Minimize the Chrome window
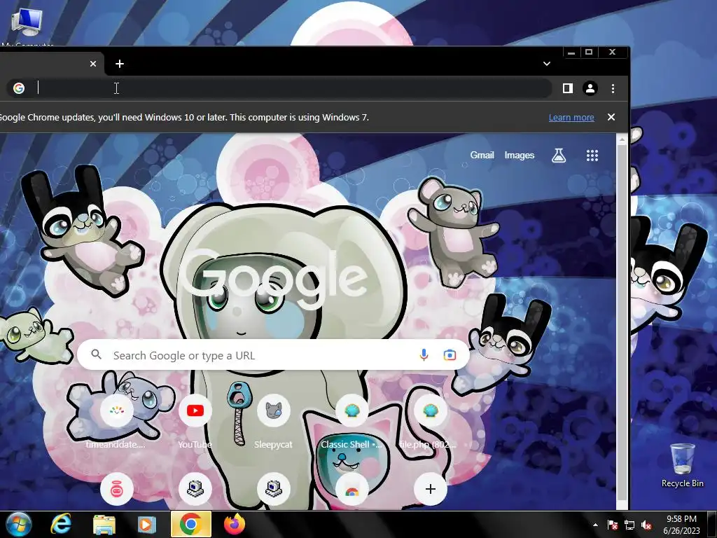717x538 pixels. (x=571, y=52)
